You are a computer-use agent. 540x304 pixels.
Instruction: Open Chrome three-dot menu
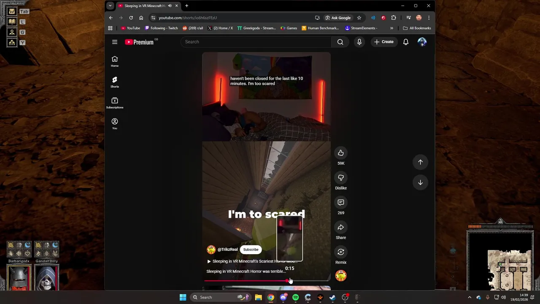click(429, 18)
